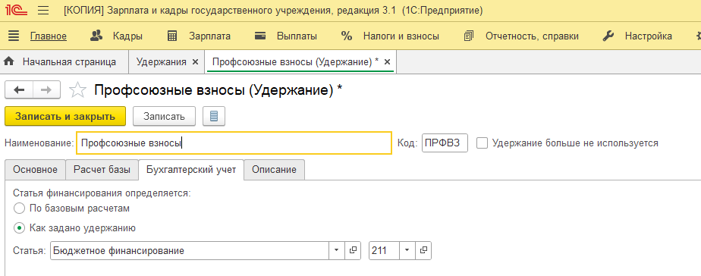Click the Записать button
The image size is (701, 276).
coord(164,116)
